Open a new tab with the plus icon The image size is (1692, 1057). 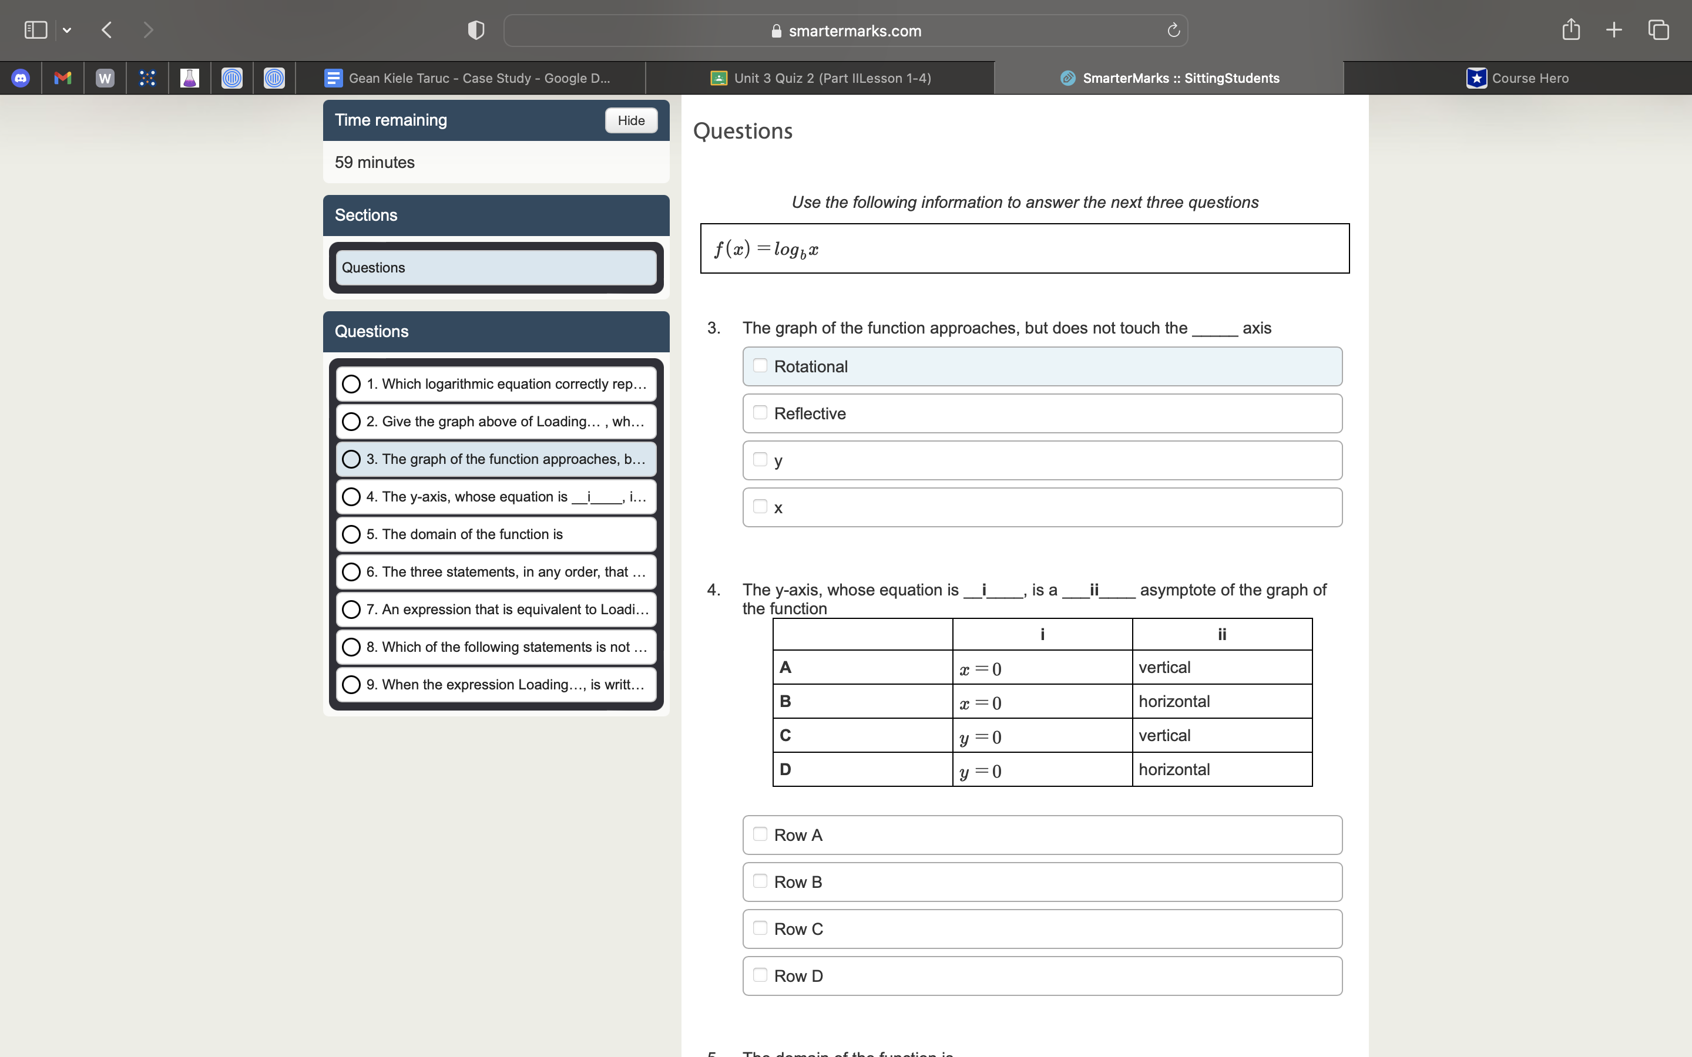click(1614, 29)
